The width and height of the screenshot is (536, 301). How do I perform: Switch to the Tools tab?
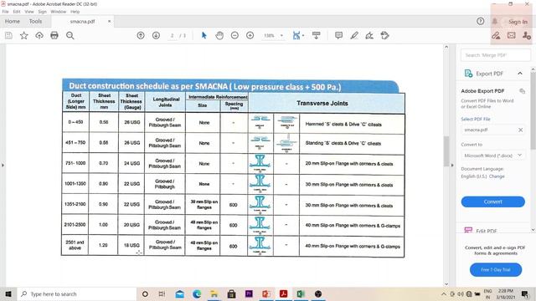35,21
